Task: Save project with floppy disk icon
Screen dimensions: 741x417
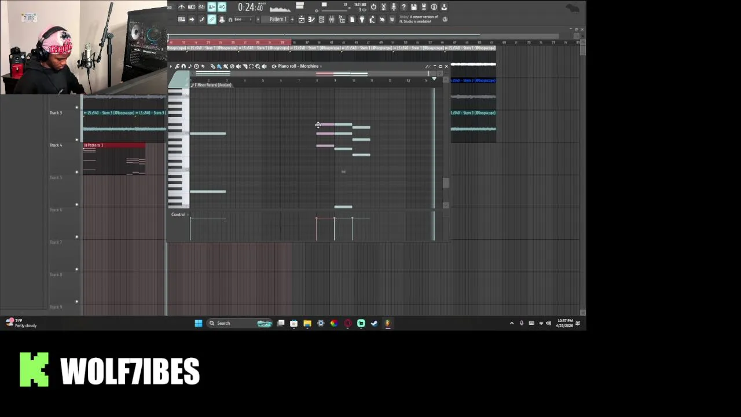Action: (414, 7)
